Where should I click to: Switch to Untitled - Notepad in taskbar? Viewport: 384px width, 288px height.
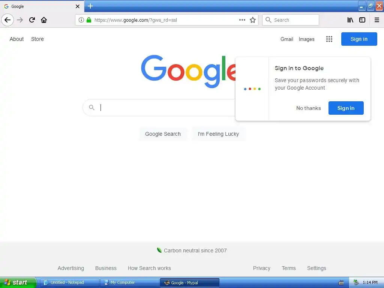[x=70, y=282]
